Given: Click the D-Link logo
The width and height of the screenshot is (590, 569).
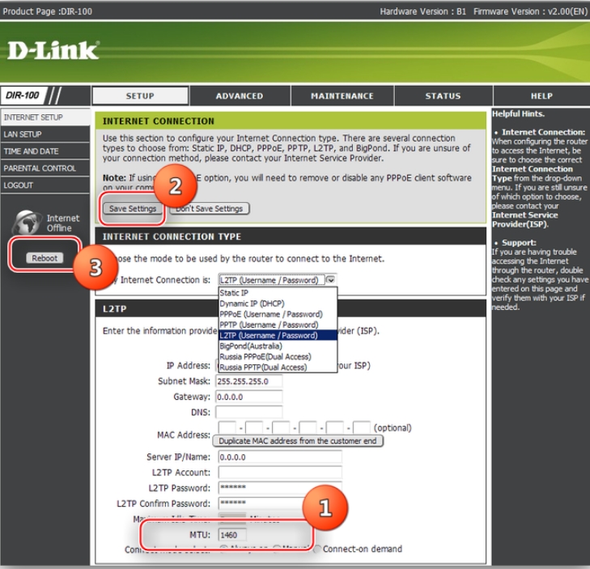Looking at the screenshot, I should (53, 50).
